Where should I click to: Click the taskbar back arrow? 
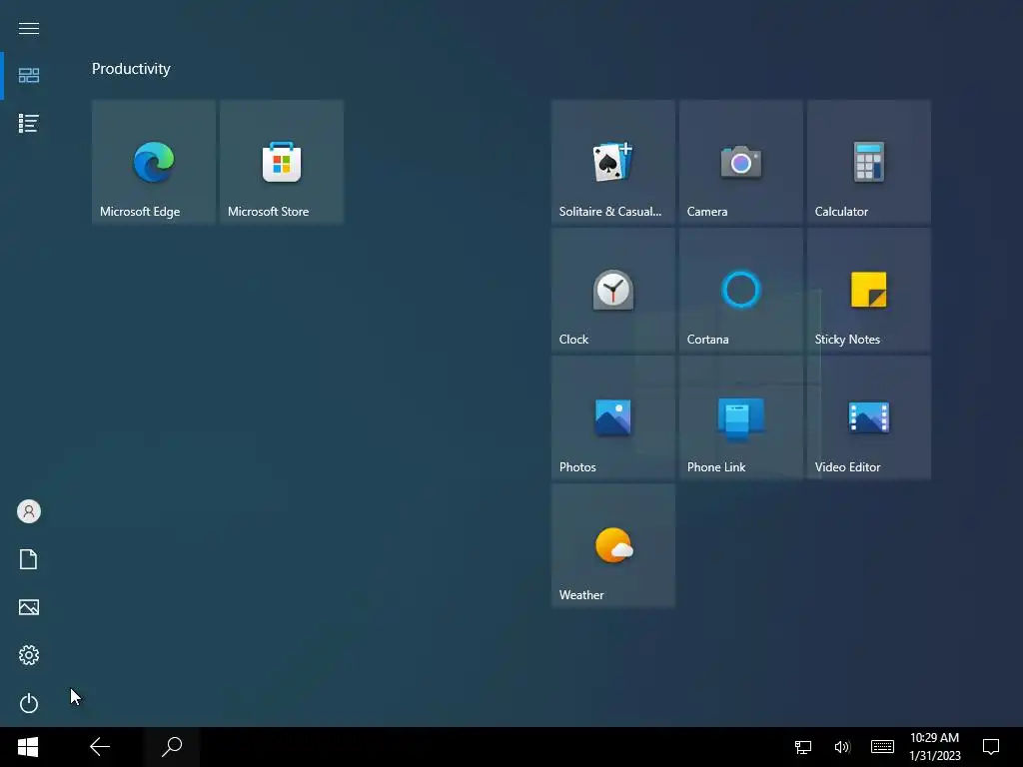tap(100, 747)
